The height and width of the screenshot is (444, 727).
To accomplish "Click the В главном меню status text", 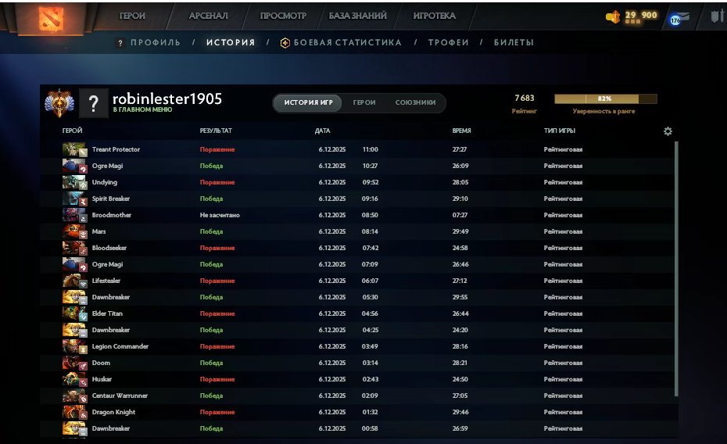I will coord(142,110).
